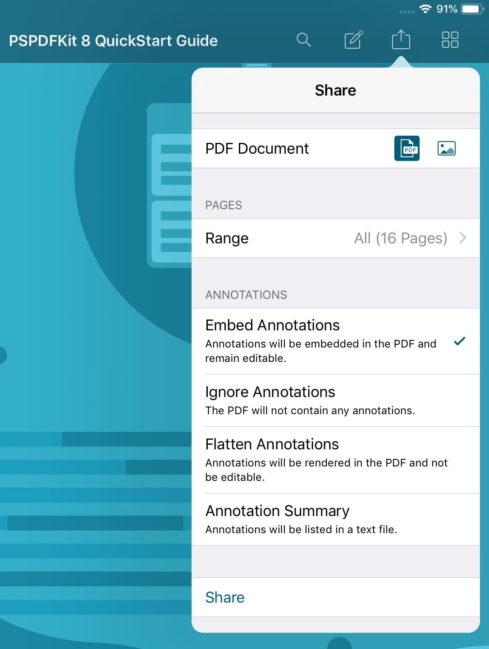Select the image format icon
The height and width of the screenshot is (649, 489).
[x=446, y=148]
